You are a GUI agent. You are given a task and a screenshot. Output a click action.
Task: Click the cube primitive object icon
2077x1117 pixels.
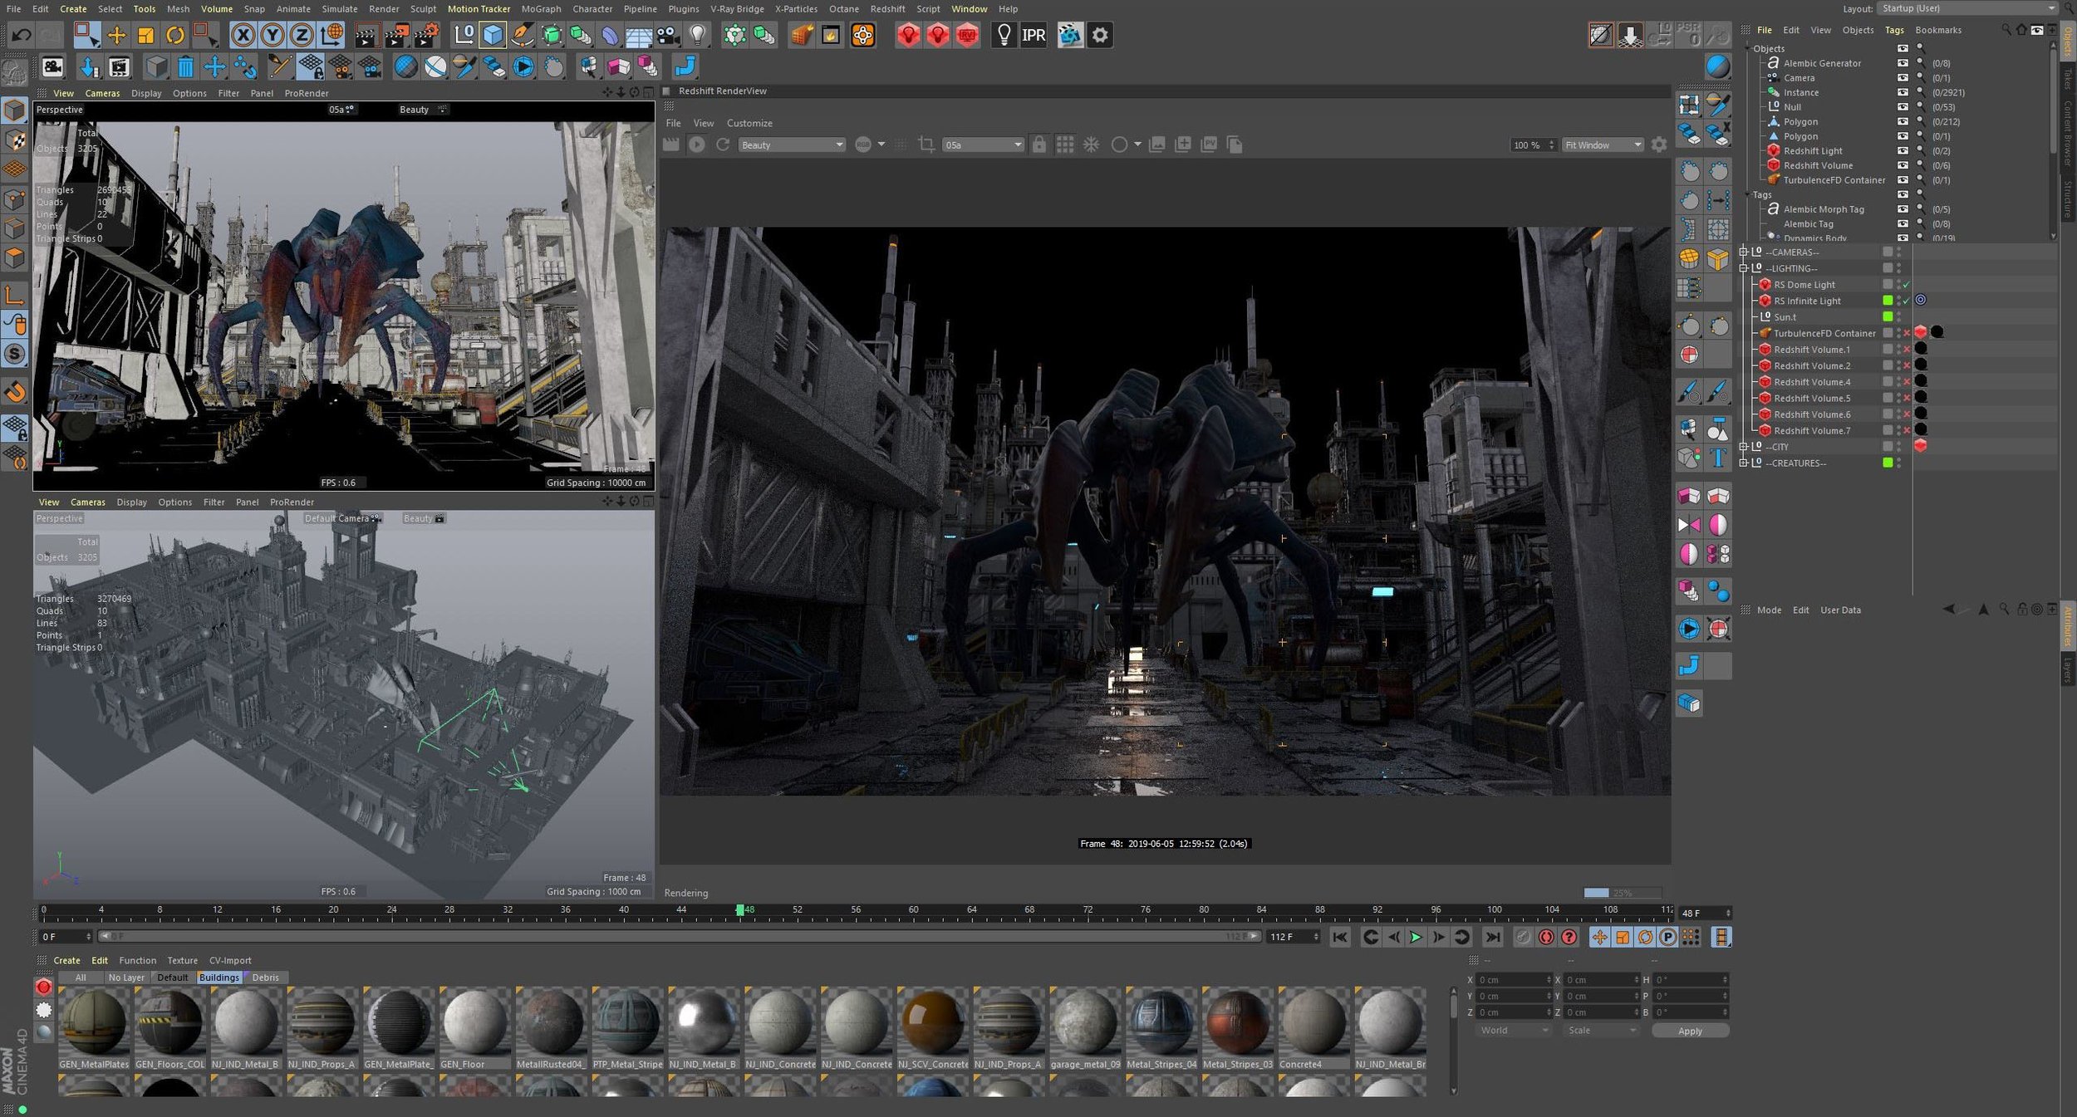[x=493, y=35]
